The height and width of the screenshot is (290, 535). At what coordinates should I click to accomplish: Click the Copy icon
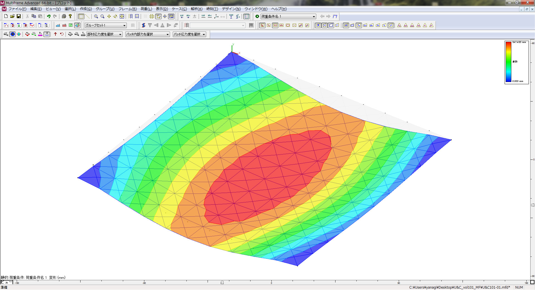click(34, 16)
